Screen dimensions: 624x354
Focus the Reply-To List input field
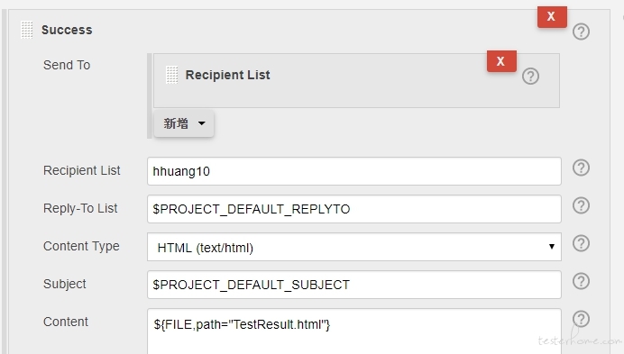coord(354,209)
